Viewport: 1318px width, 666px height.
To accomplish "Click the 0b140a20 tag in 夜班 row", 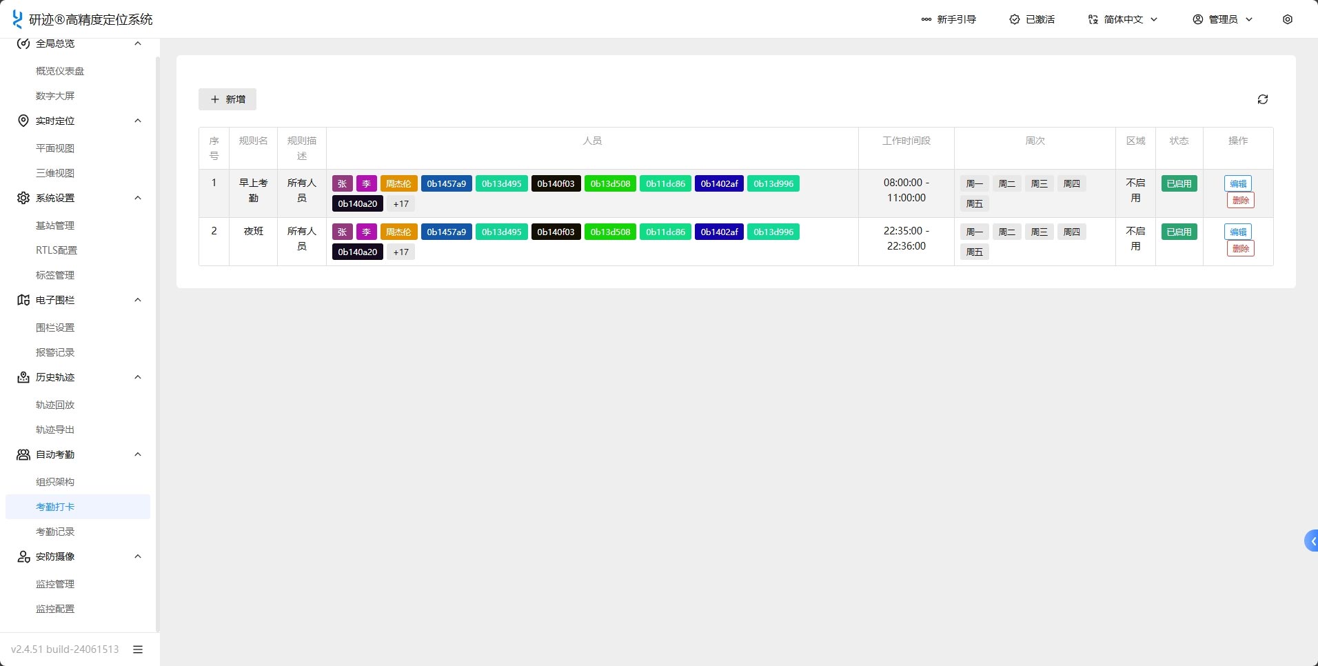I will [x=357, y=252].
